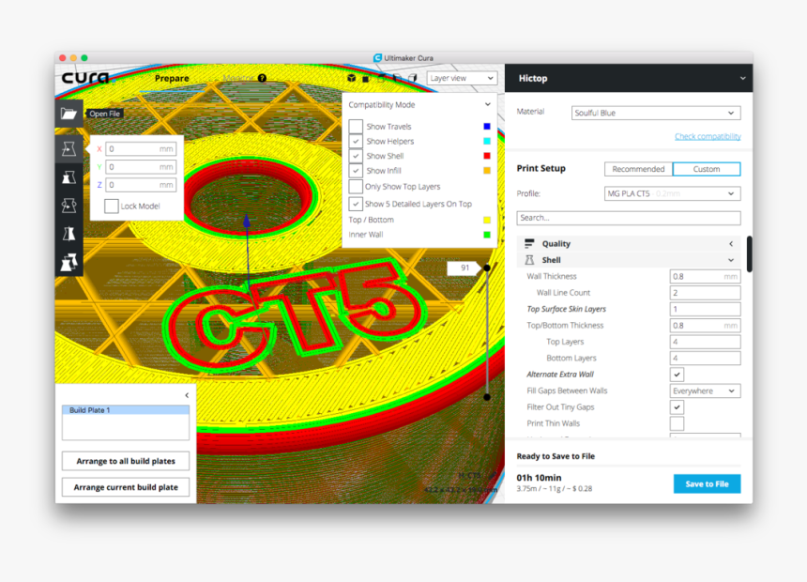Switch to the front view cube icon
Image resolution: width=807 pixels, height=582 pixels.
pyautogui.click(x=367, y=78)
